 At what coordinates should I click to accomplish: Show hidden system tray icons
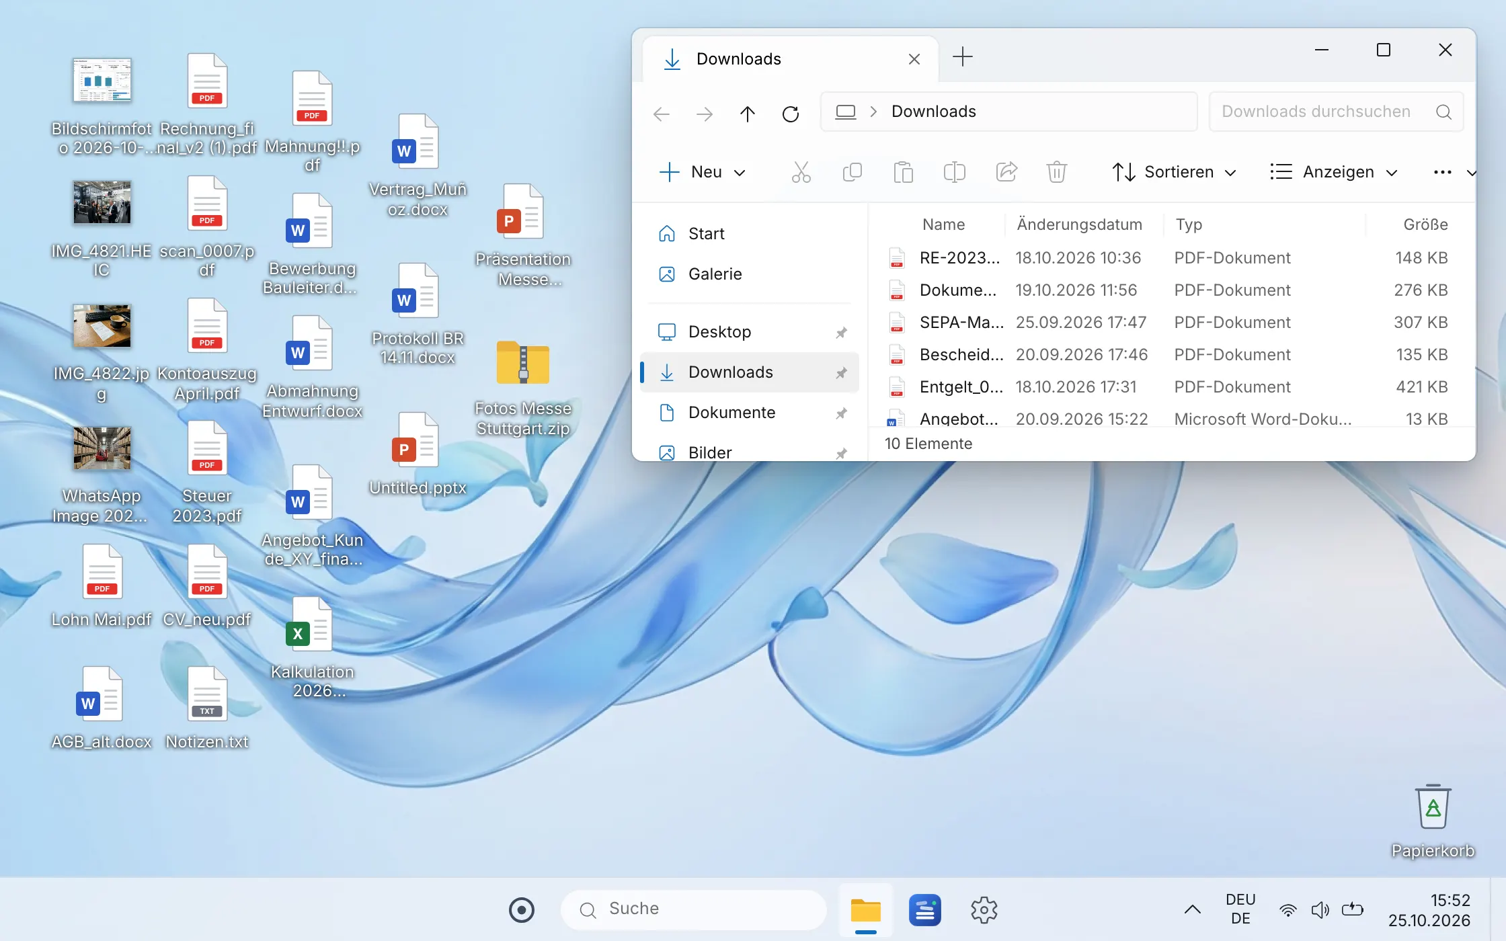tap(1192, 909)
